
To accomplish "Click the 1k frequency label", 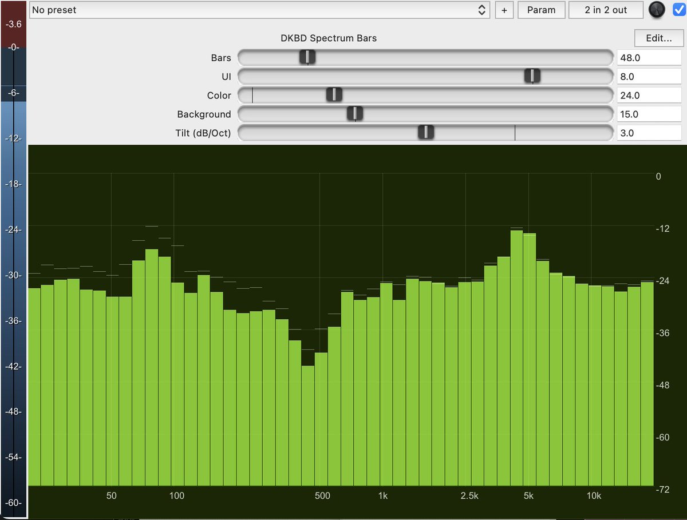I will [x=383, y=495].
